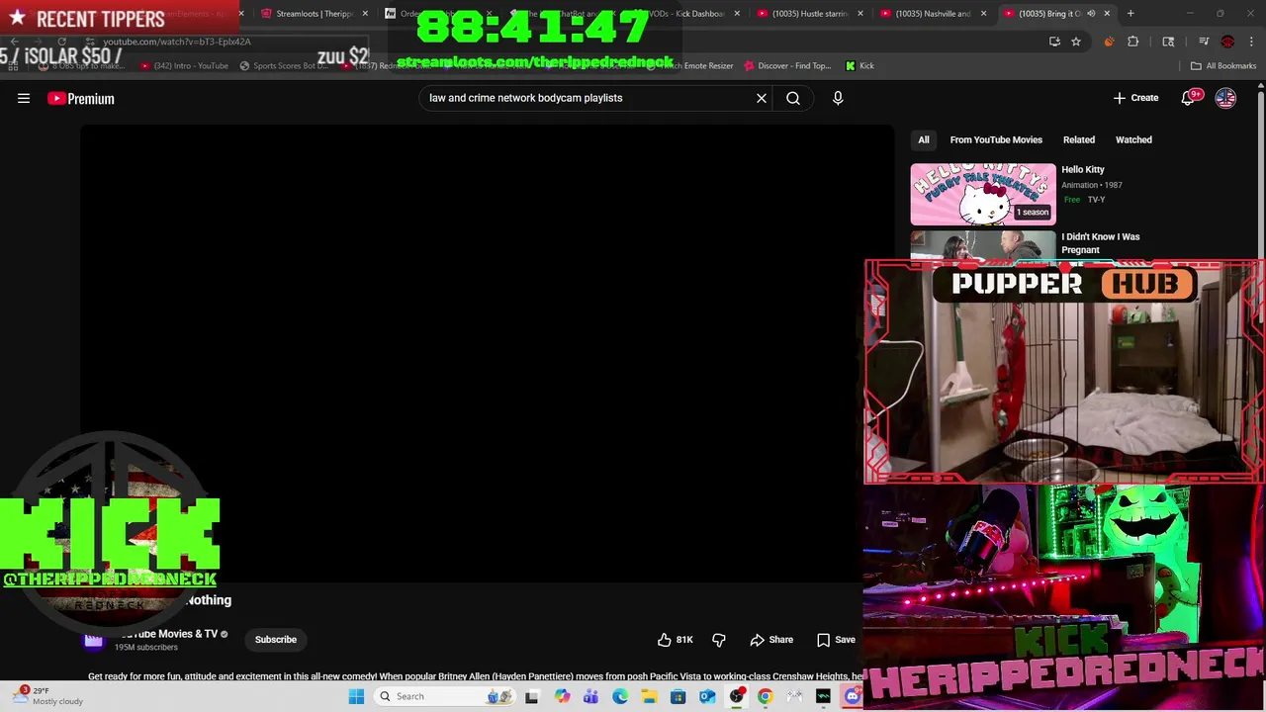
Task: Install this site with the address bar icon
Action: click(1054, 42)
